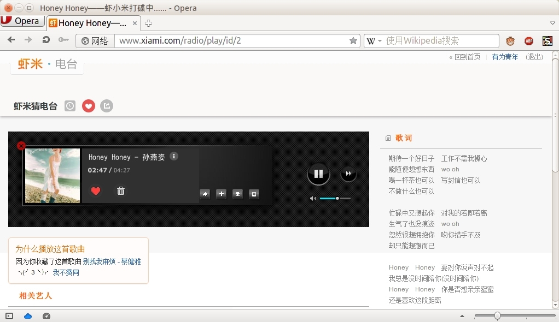Share the radio station via share icon
Viewport: 559px width, 322px height.
pos(107,106)
